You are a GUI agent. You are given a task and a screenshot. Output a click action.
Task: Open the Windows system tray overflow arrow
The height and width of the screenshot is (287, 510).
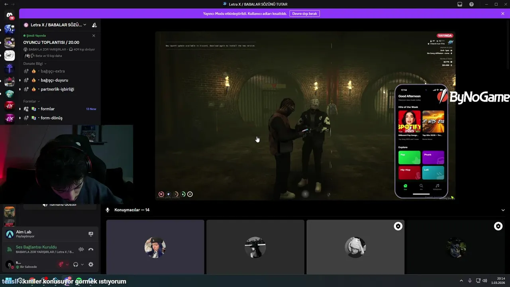click(461, 281)
